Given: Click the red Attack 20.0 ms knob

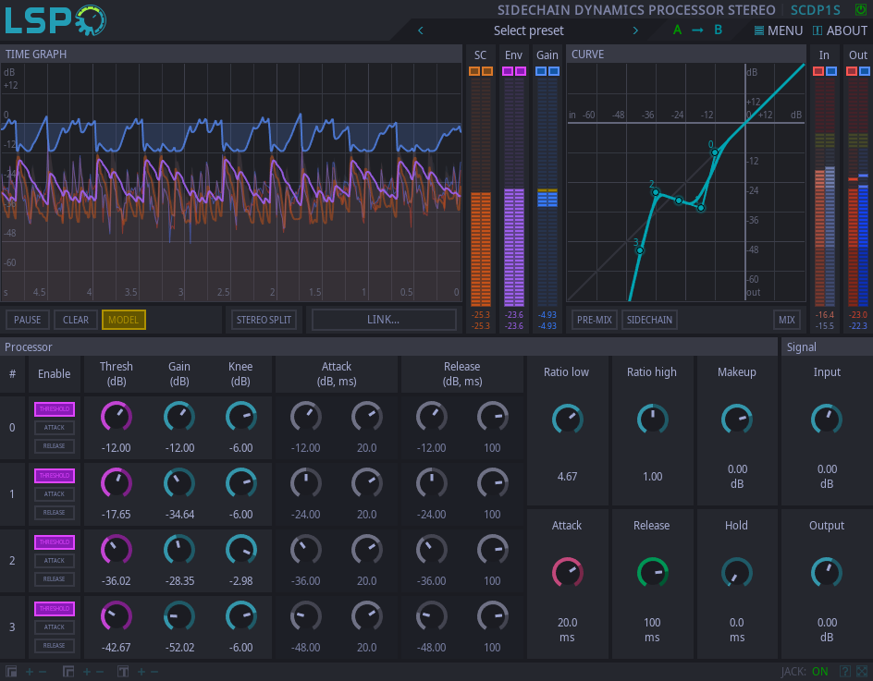Looking at the screenshot, I should pos(567,573).
